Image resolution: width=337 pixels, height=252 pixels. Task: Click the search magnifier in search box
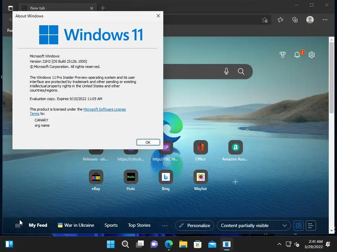pos(241,71)
